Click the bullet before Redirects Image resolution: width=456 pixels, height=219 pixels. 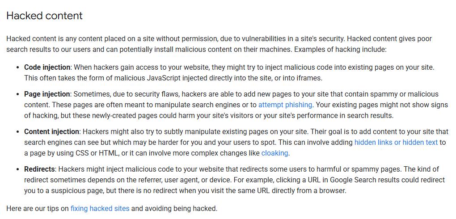click(18, 169)
